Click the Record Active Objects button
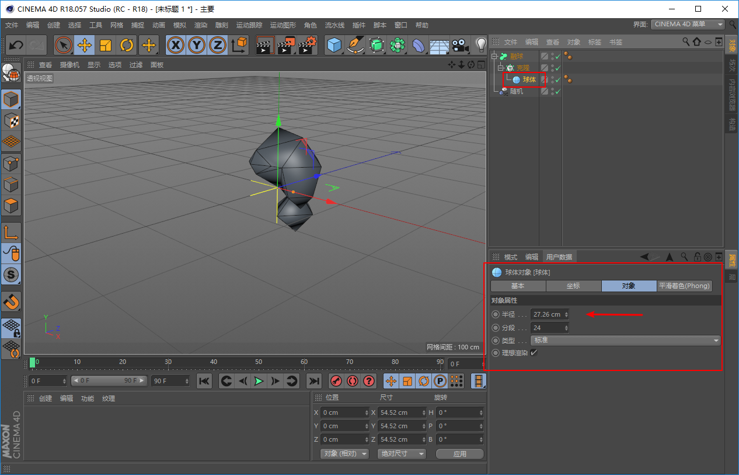The width and height of the screenshot is (739, 475). (x=336, y=381)
